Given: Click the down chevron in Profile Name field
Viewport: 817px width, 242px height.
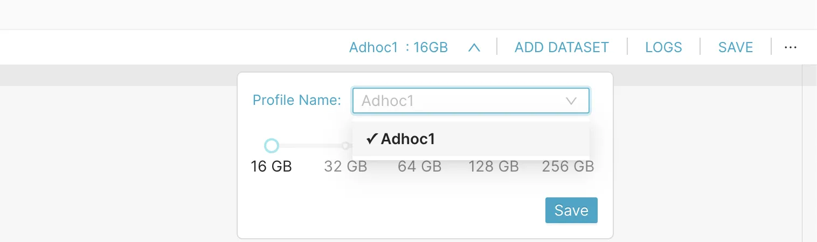Looking at the screenshot, I should click(x=571, y=101).
